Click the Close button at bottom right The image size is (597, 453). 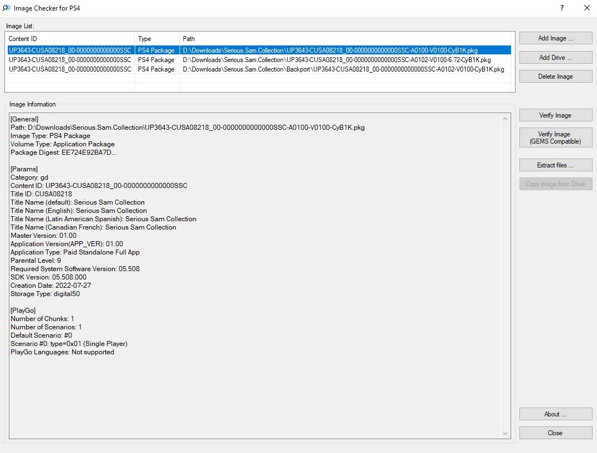555,433
